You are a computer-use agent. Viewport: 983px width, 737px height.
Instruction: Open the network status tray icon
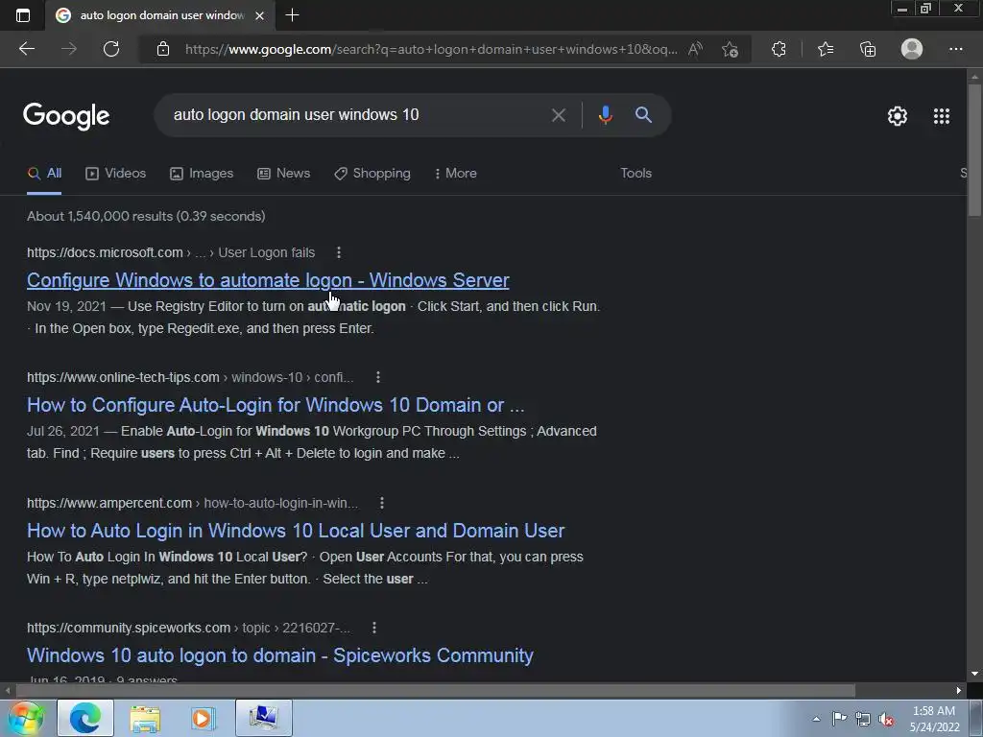click(x=863, y=719)
